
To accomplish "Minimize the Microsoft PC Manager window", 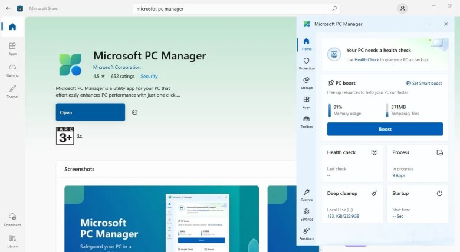I will tap(429, 24).
